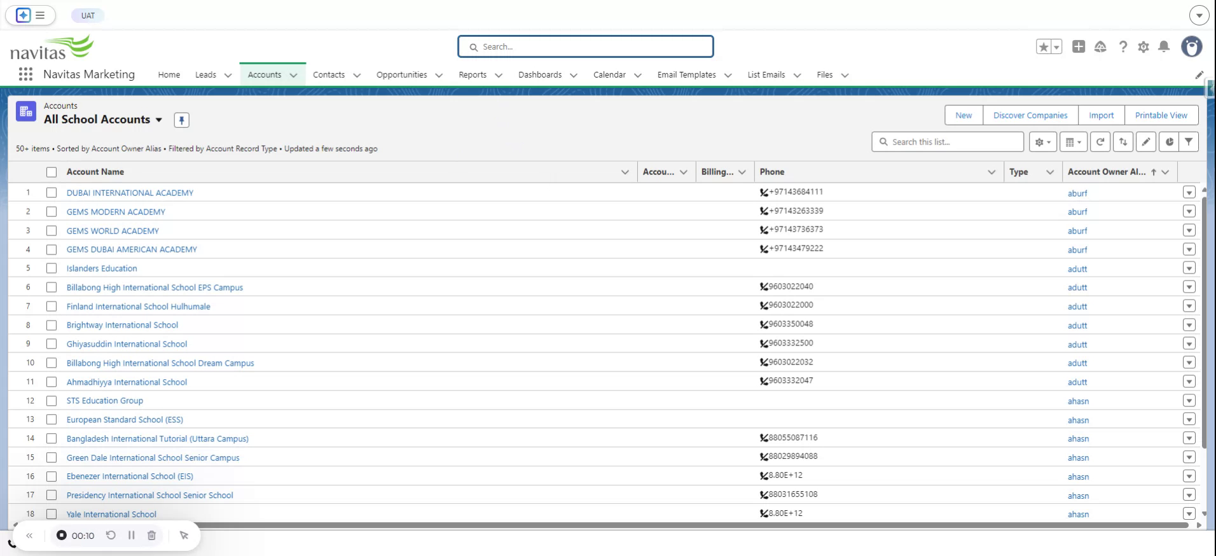Refresh the accounts list

tap(1100, 142)
